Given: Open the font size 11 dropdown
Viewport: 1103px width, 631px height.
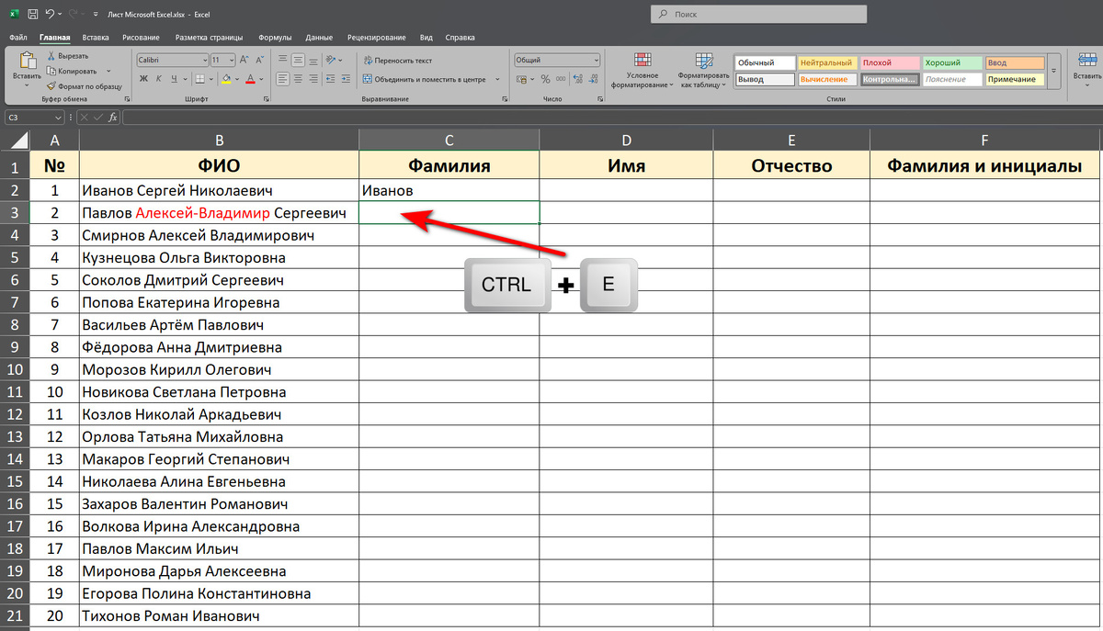Looking at the screenshot, I should 231,60.
